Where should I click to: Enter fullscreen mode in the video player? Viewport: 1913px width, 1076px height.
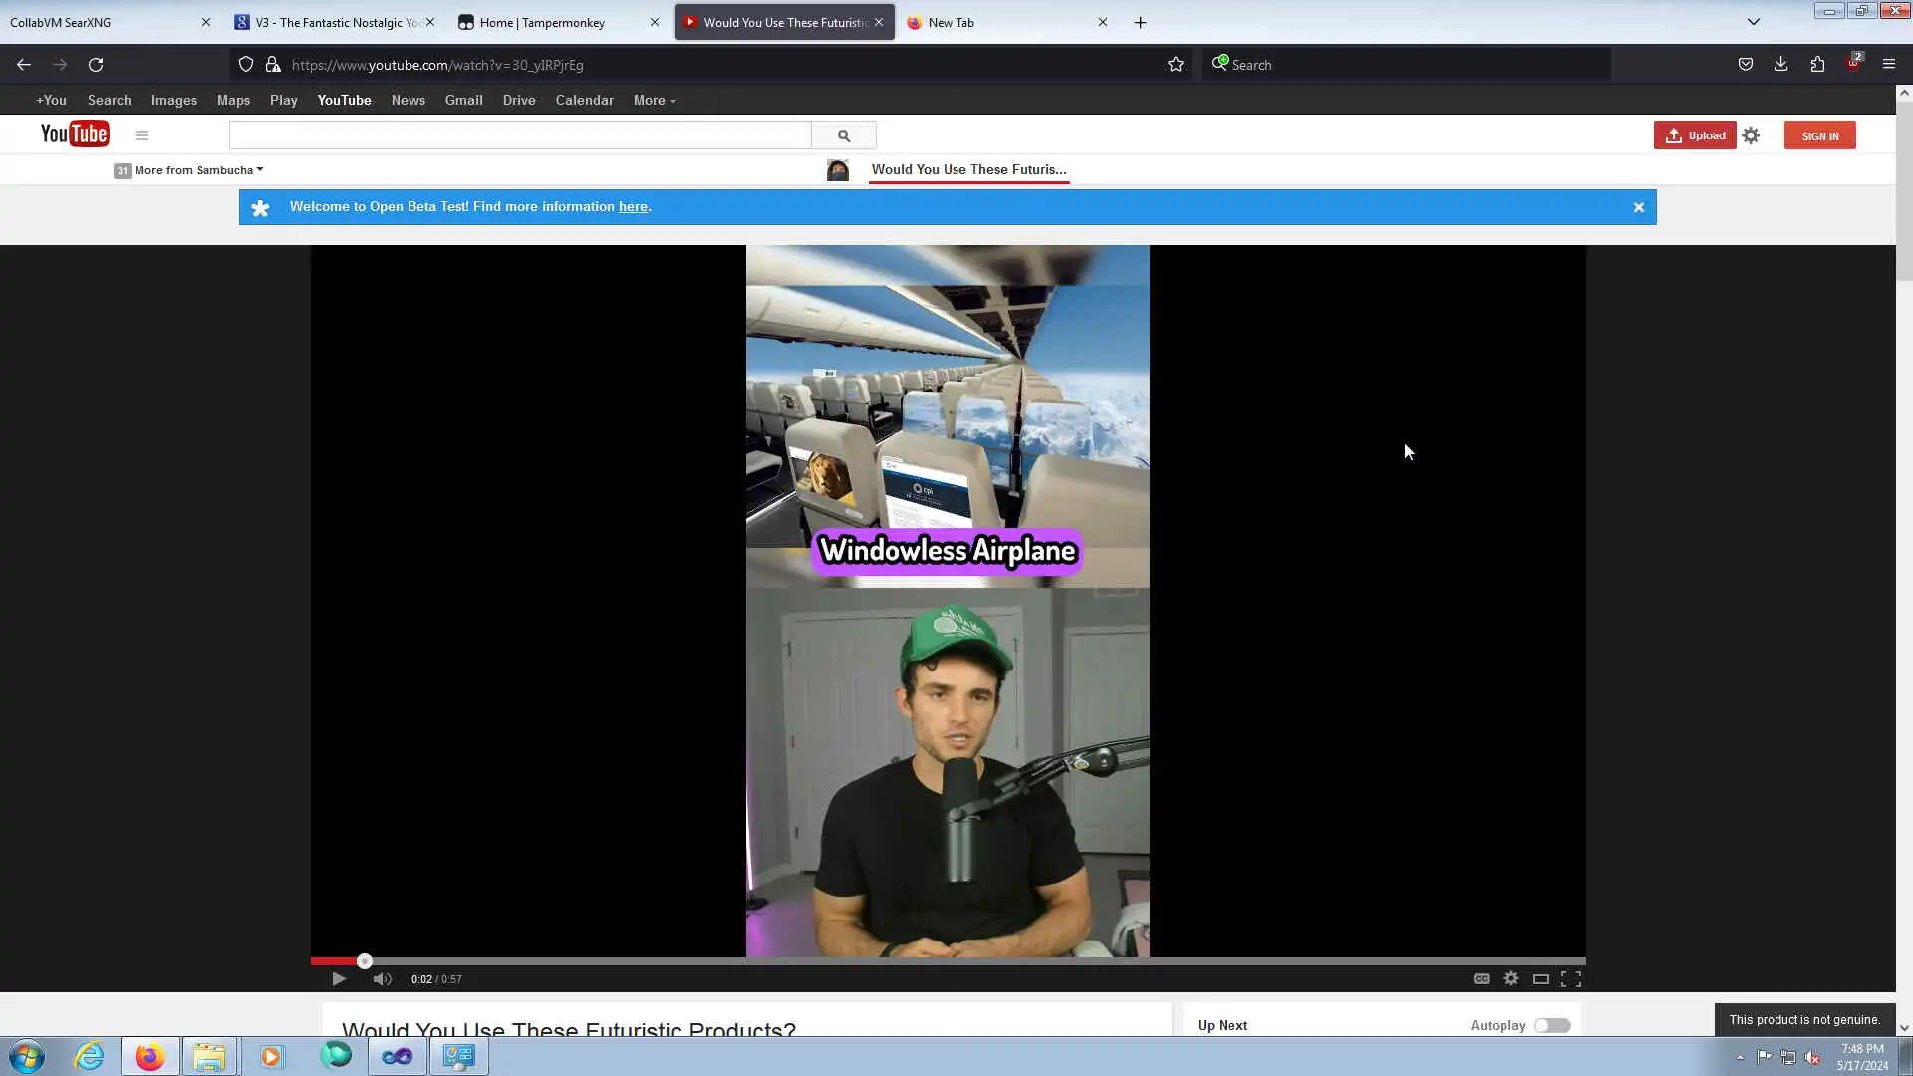[x=1571, y=979]
